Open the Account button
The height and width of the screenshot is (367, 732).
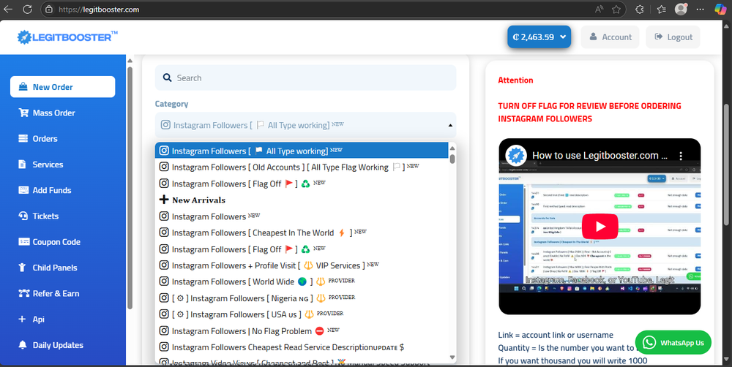tap(610, 37)
